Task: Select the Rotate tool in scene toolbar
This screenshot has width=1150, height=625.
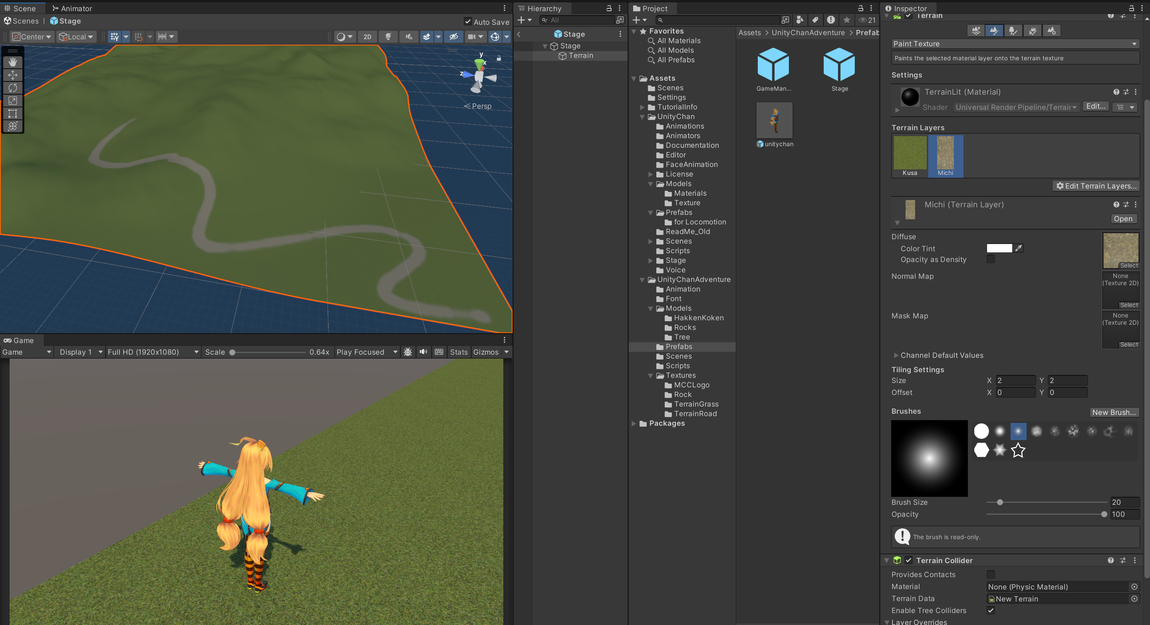Action: pos(12,88)
